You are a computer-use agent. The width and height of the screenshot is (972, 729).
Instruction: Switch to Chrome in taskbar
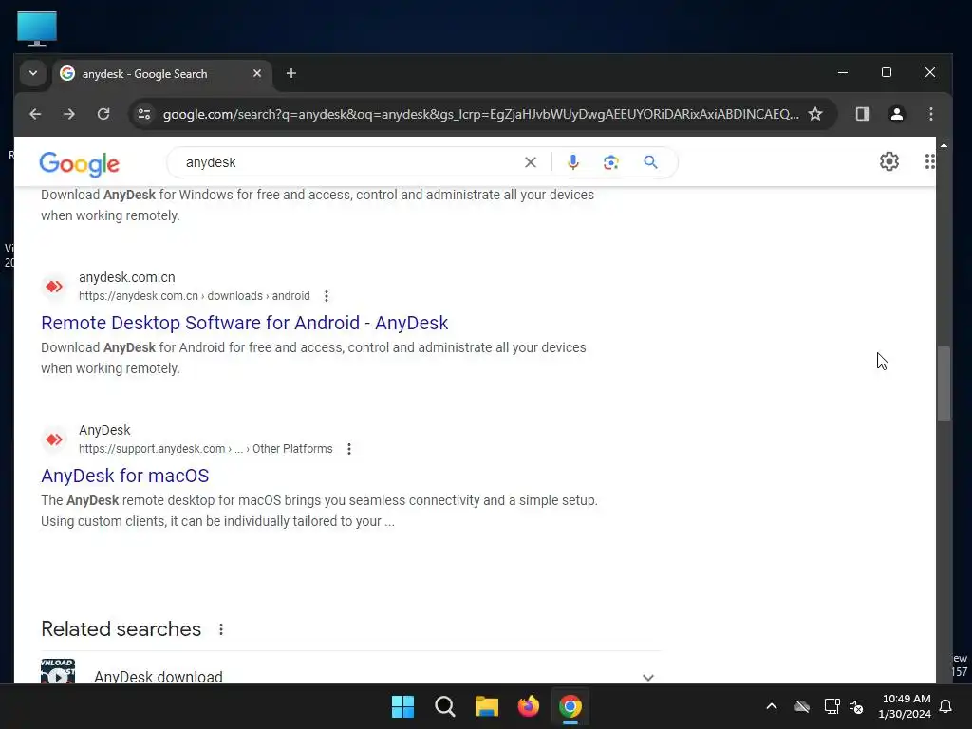(x=570, y=706)
